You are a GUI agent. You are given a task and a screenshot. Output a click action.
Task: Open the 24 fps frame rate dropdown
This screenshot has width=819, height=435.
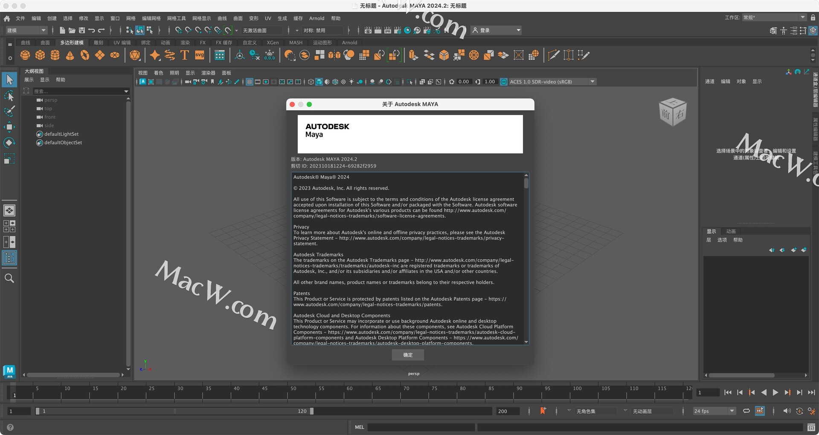coord(714,411)
